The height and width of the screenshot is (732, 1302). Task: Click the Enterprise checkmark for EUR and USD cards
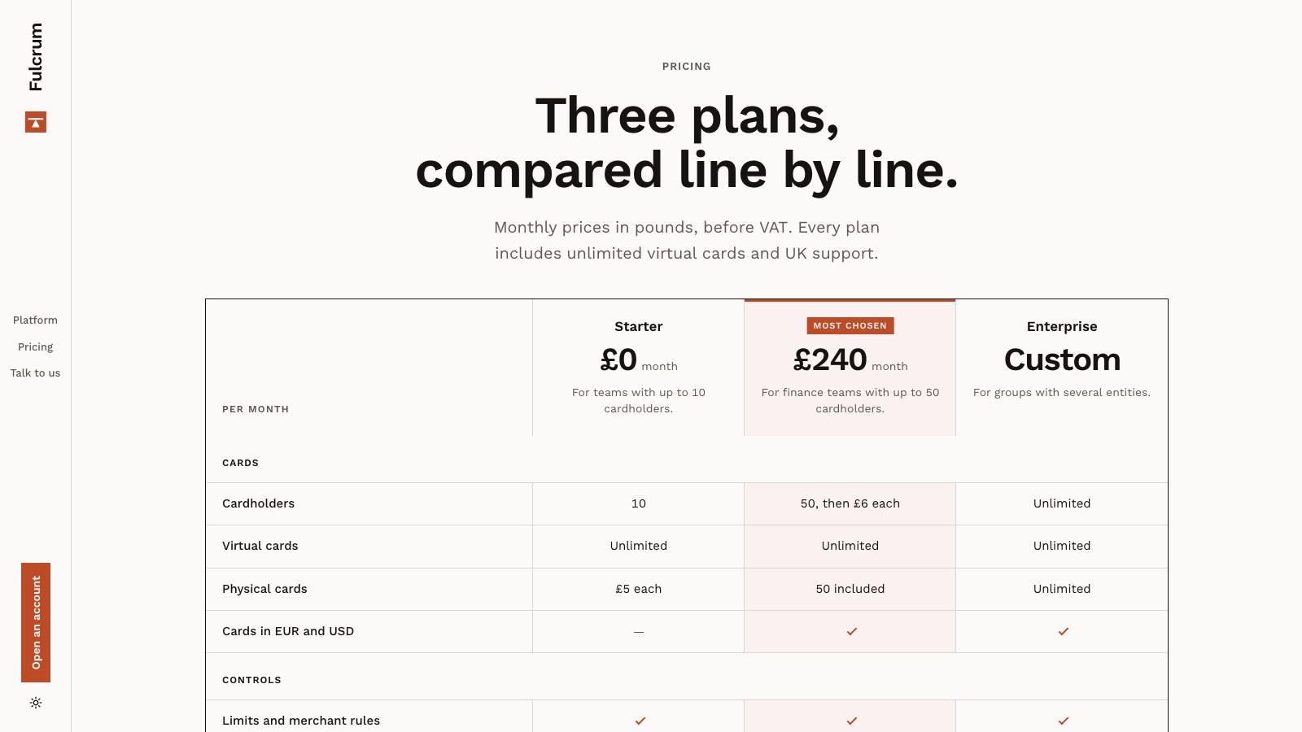click(1063, 631)
